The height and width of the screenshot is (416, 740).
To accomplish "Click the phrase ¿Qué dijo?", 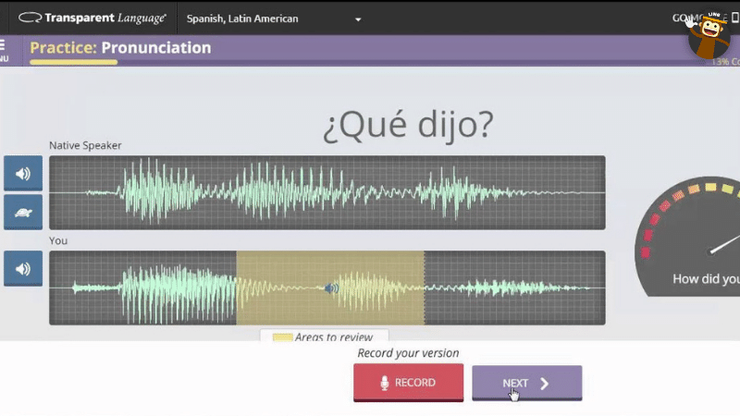I will point(408,125).
